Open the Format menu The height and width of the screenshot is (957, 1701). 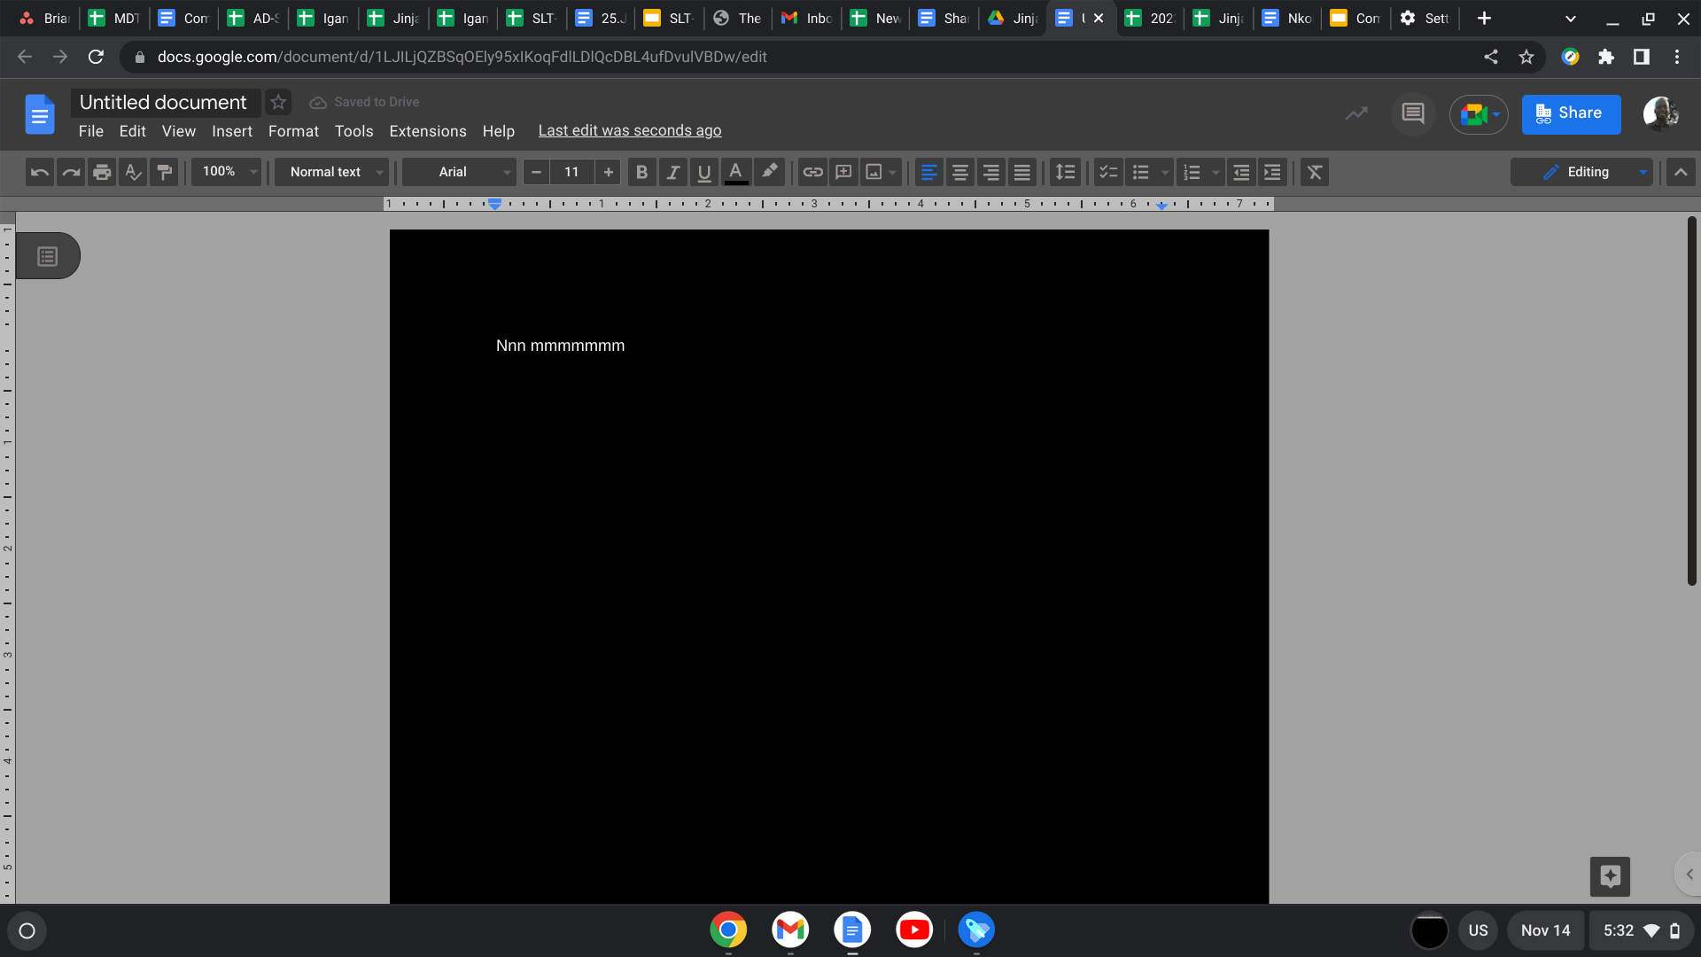coord(293,131)
